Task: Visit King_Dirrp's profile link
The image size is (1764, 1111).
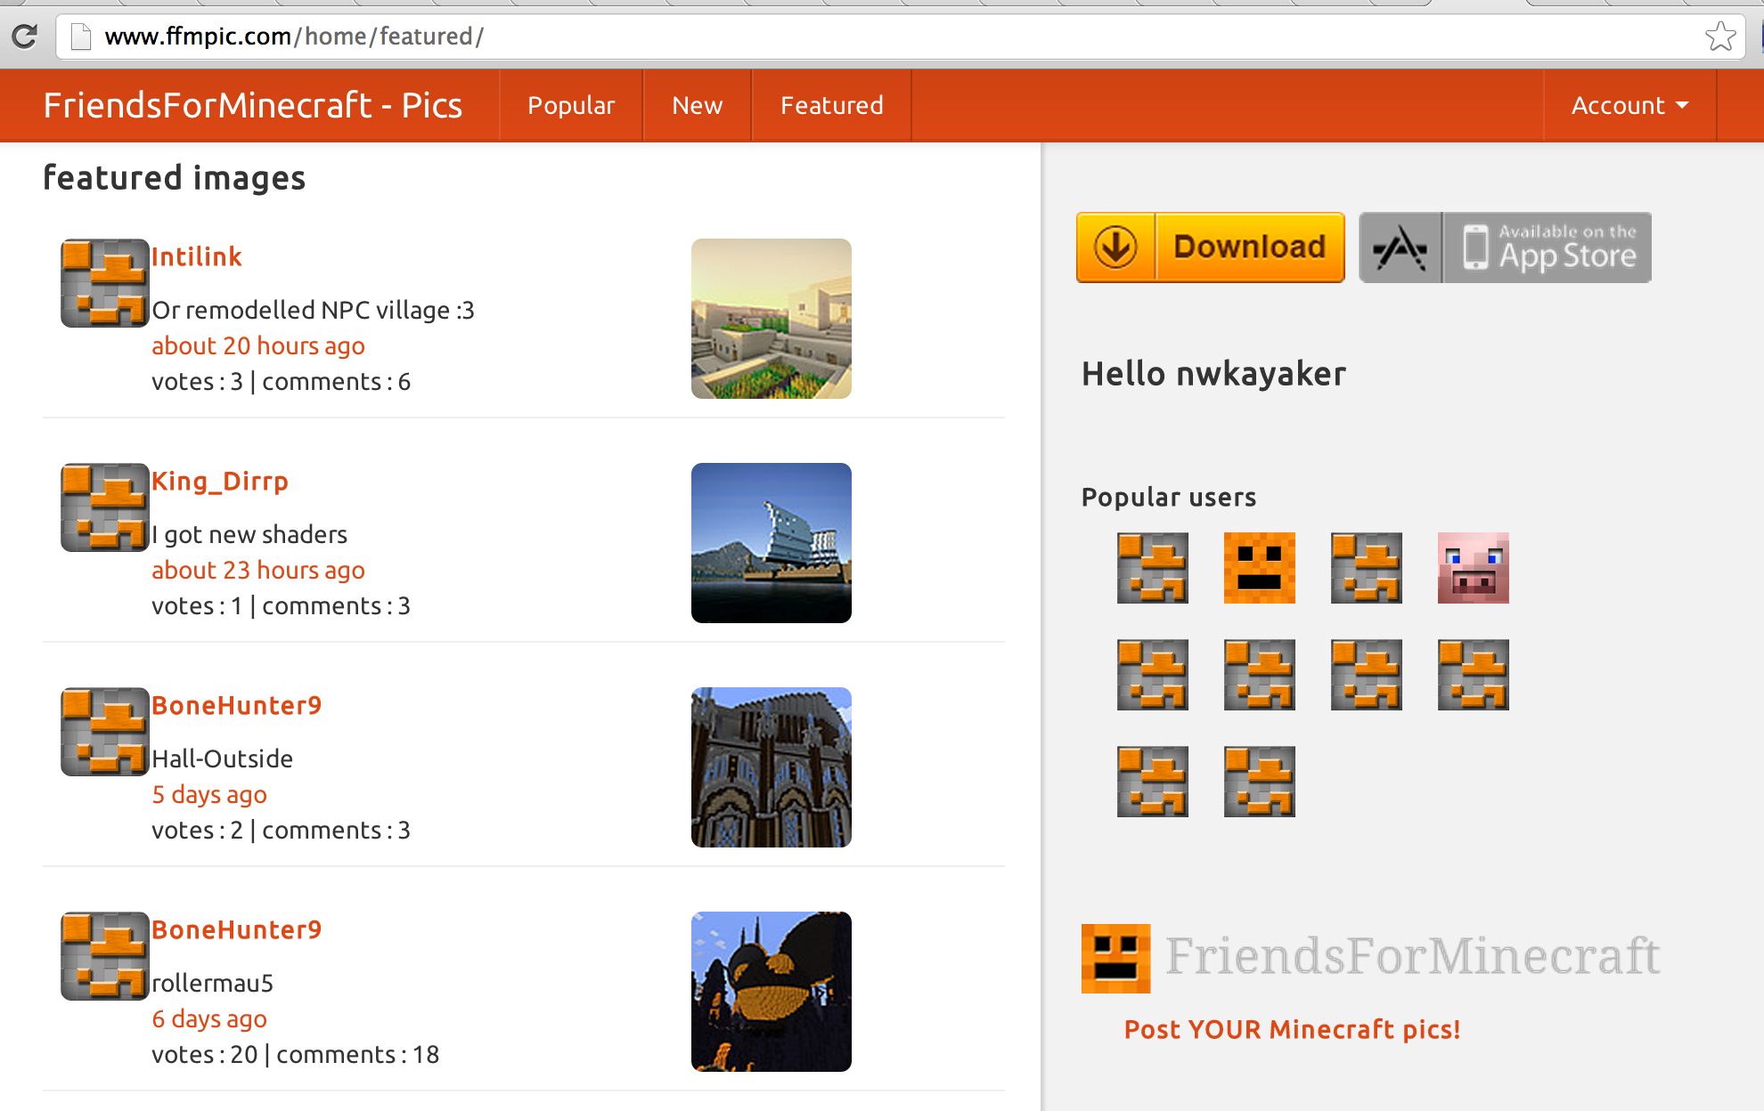Action: coord(220,481)
